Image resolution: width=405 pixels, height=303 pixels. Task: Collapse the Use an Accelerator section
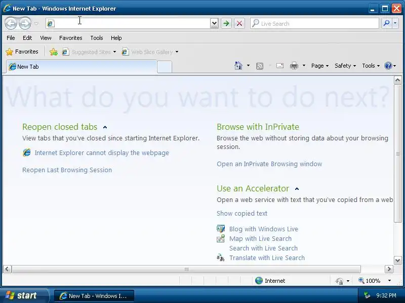(297, 189)
